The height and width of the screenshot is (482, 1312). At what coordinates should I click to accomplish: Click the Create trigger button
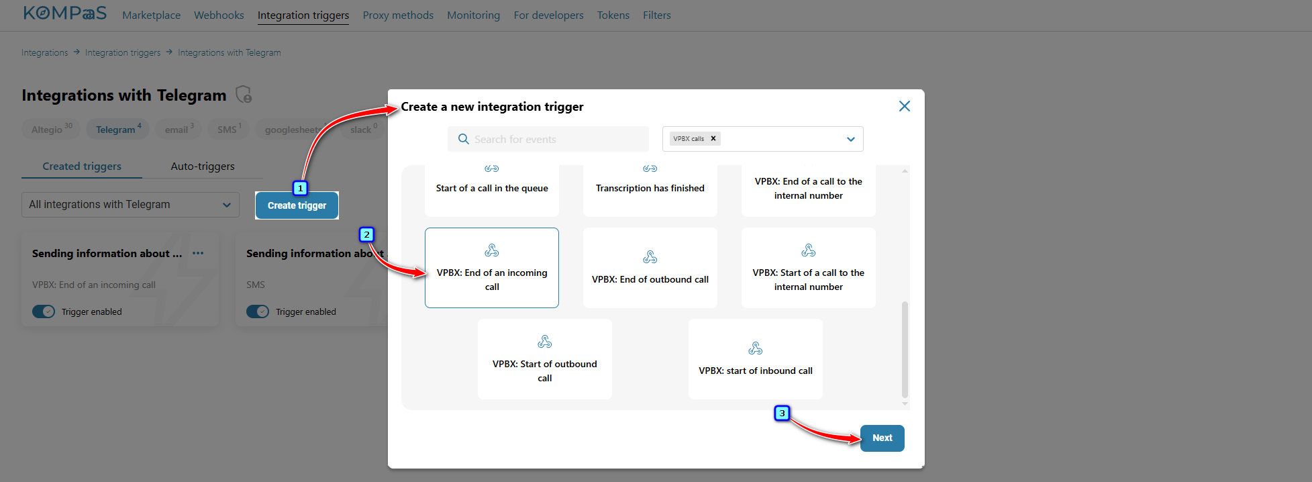click(297, 205)
